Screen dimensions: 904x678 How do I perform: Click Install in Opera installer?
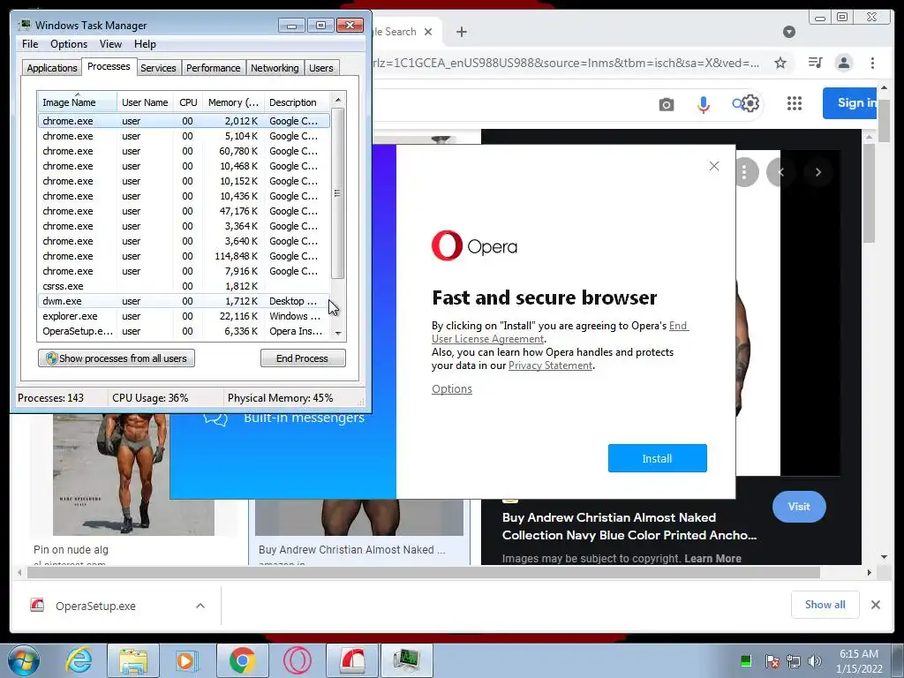pos(657,458)
